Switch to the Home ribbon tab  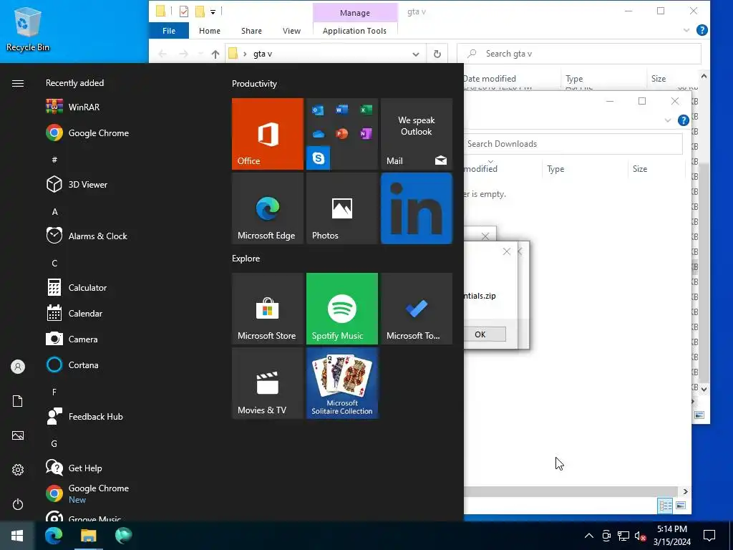[x=210, y=31]
